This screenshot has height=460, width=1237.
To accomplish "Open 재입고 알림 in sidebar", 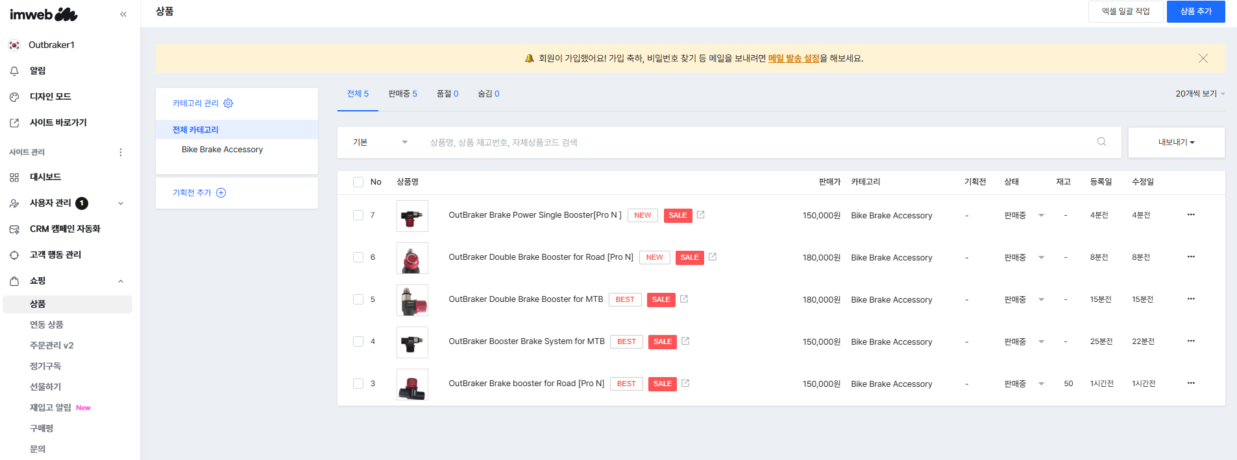I will tap(51, 408).
